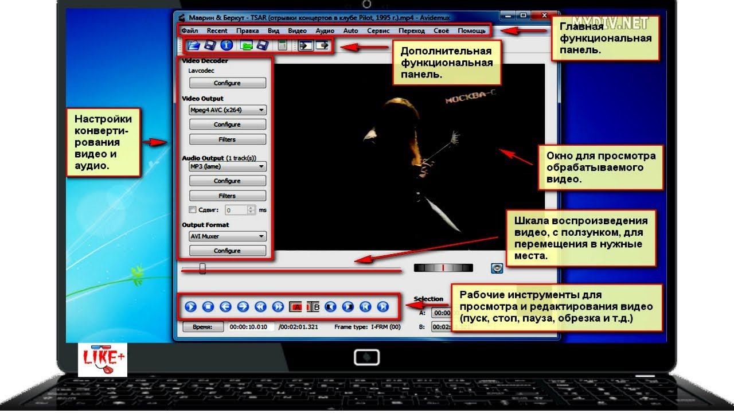Click the current time field 00:00:10.010
The height and width of the screenshot is (413, 734).
[x=251, y=327]
